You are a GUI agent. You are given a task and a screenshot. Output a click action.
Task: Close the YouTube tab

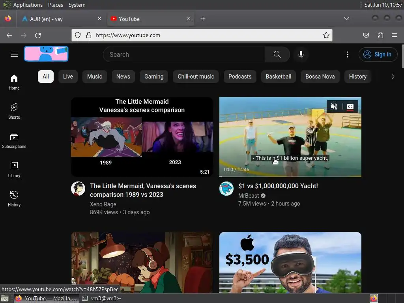[x=188, y=19]
